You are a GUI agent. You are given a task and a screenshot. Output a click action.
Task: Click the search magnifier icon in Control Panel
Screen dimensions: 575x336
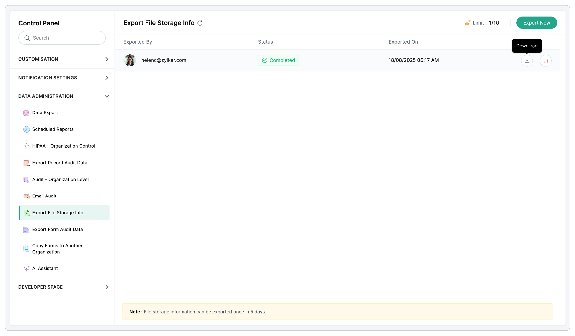27,38
